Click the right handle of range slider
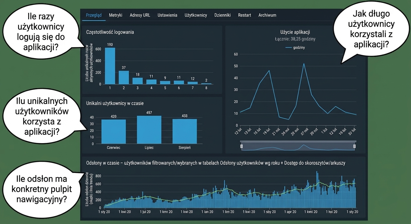This screenshot has height=224, width=411. (355, 146)
